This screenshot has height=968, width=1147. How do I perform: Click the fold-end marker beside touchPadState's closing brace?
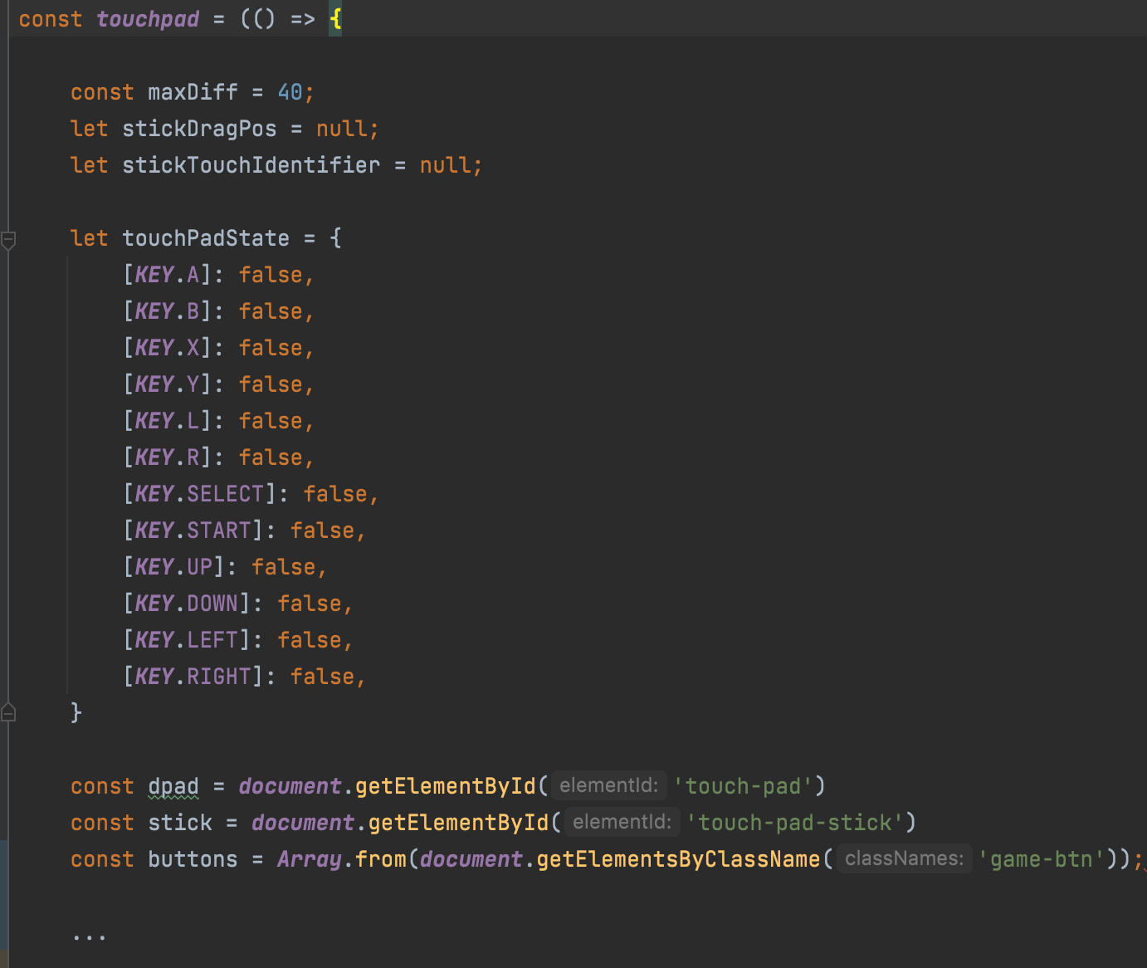8,712
